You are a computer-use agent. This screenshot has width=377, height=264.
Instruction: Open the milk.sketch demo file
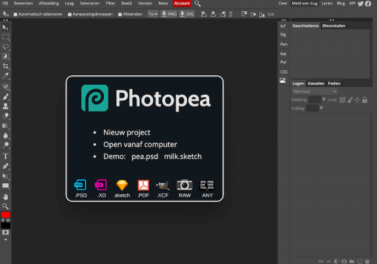coord(183,157)
